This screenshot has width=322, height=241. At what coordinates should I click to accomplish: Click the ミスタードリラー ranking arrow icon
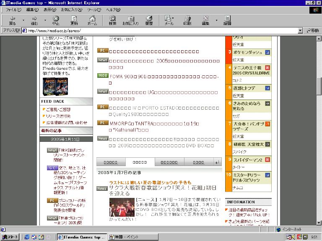(x=267, y=175)
